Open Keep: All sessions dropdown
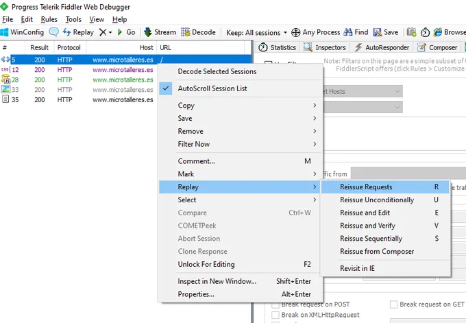This screenshot has height=323, width=466. [257, 32]
